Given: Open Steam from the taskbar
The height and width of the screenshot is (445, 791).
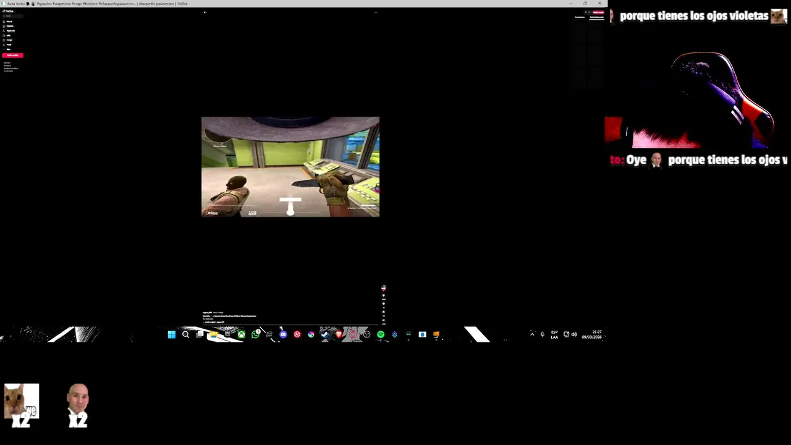Looking at the screenshot, I should point(324,334).
